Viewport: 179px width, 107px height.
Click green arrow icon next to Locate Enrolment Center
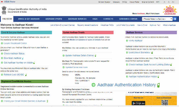click(2, 43)
